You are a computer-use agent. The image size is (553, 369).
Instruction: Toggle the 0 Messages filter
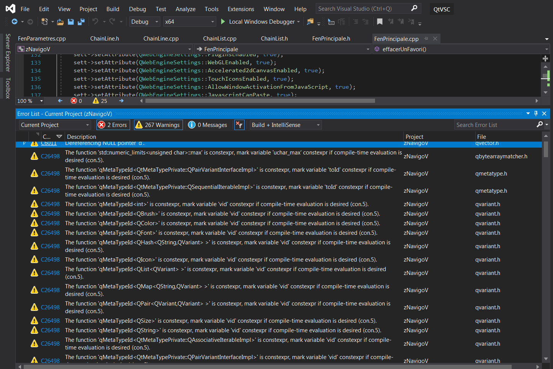coord(208,125)
